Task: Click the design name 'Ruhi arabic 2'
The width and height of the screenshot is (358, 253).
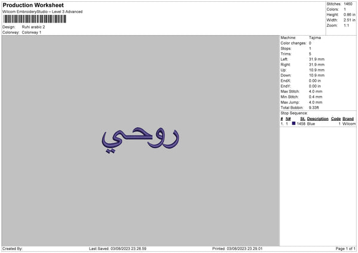Action: tap(33, 27)
